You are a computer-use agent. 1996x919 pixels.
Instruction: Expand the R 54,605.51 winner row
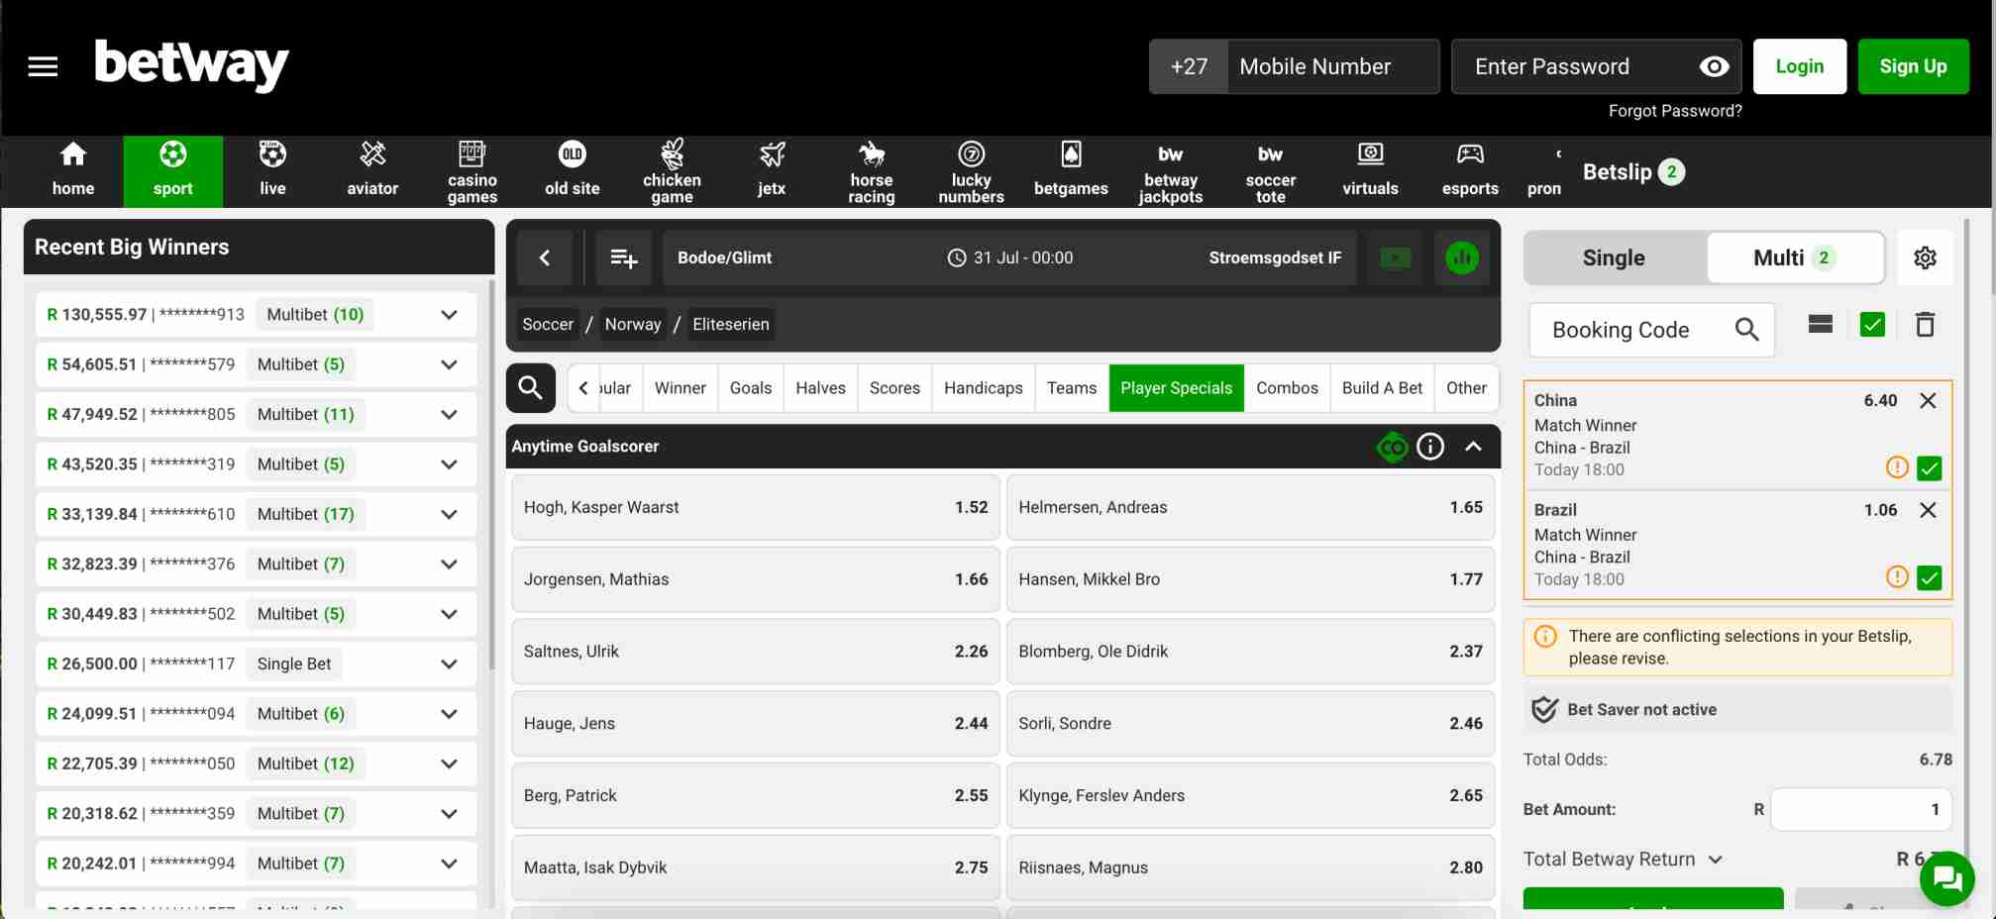pyautogui.click(x=449, y=364)
